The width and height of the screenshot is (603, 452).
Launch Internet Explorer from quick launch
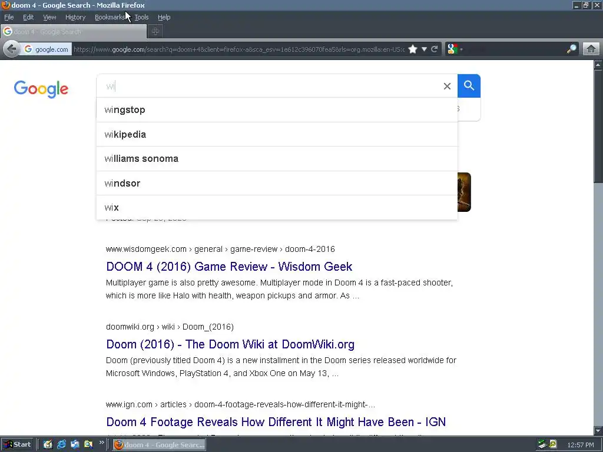pyautogui.click(x=61, y=445)
